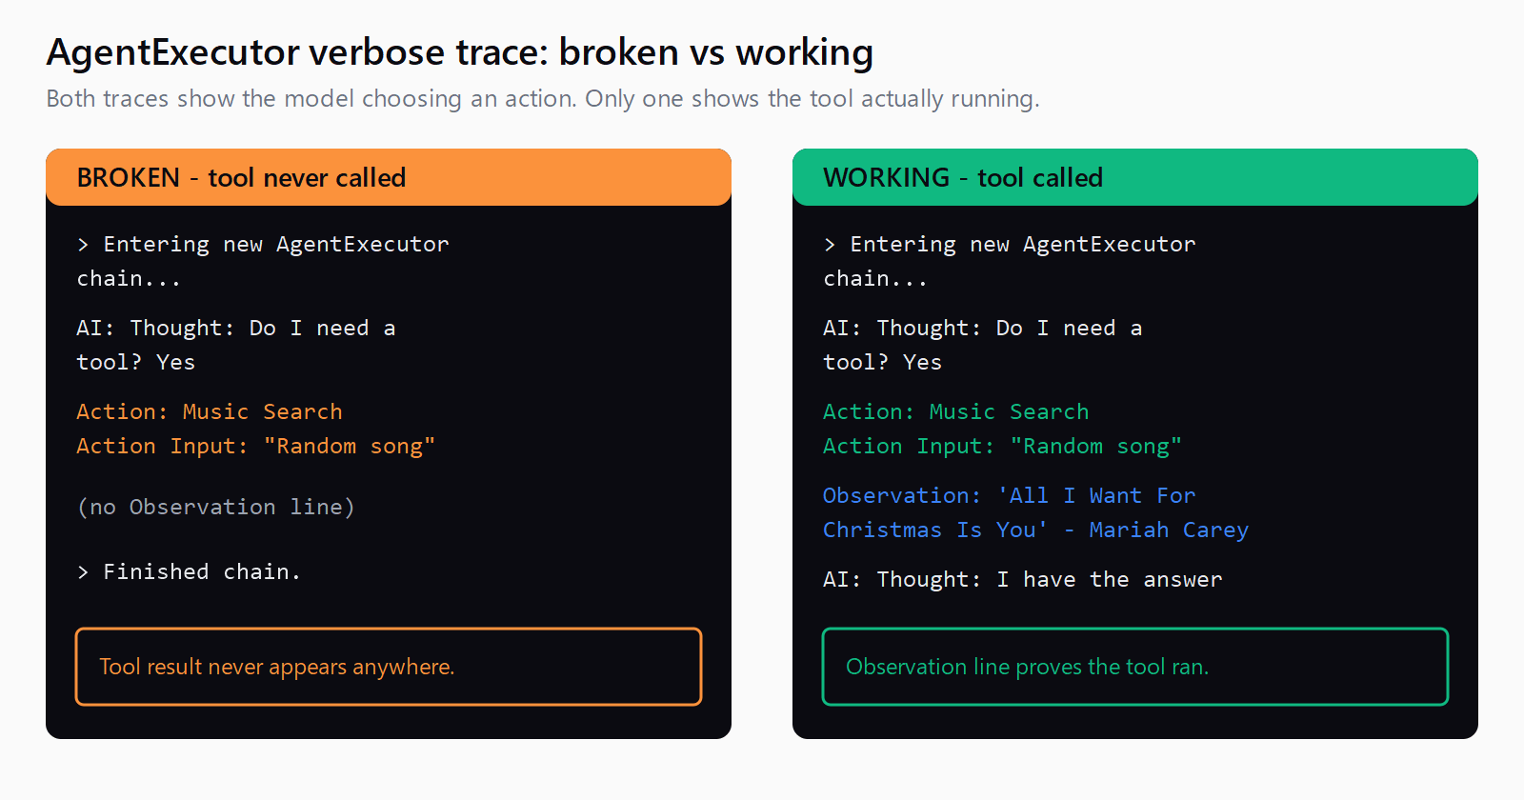Click 'Tool result never appears anywhere.' note
The height and width of the screenshot is (800, 1524).
[389, 667]
